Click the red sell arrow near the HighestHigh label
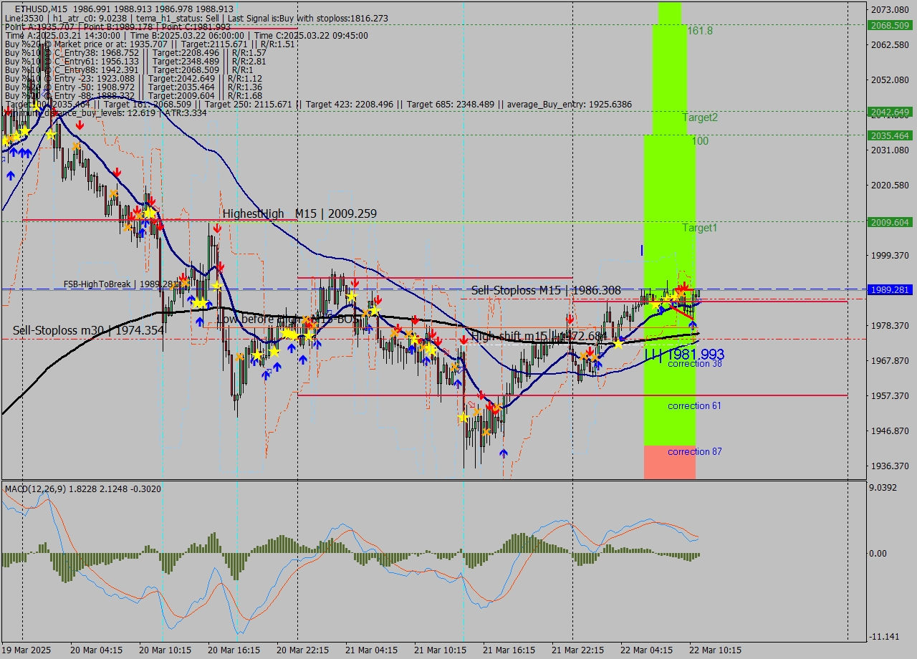Image resolution: width=917 pixels, height=659 pixels. (x=217, y=229)
